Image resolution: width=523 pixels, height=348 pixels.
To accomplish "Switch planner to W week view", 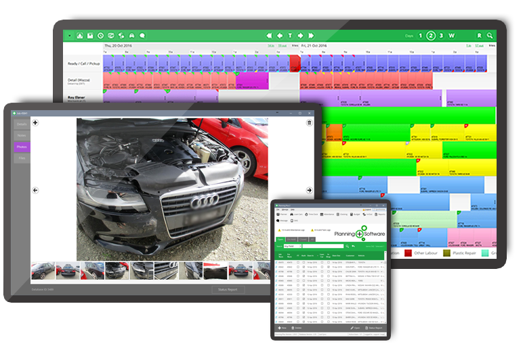I will 451,36.
